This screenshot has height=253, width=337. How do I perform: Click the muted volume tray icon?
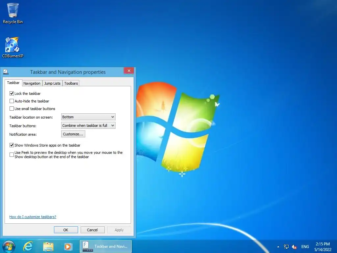(294, 247)
